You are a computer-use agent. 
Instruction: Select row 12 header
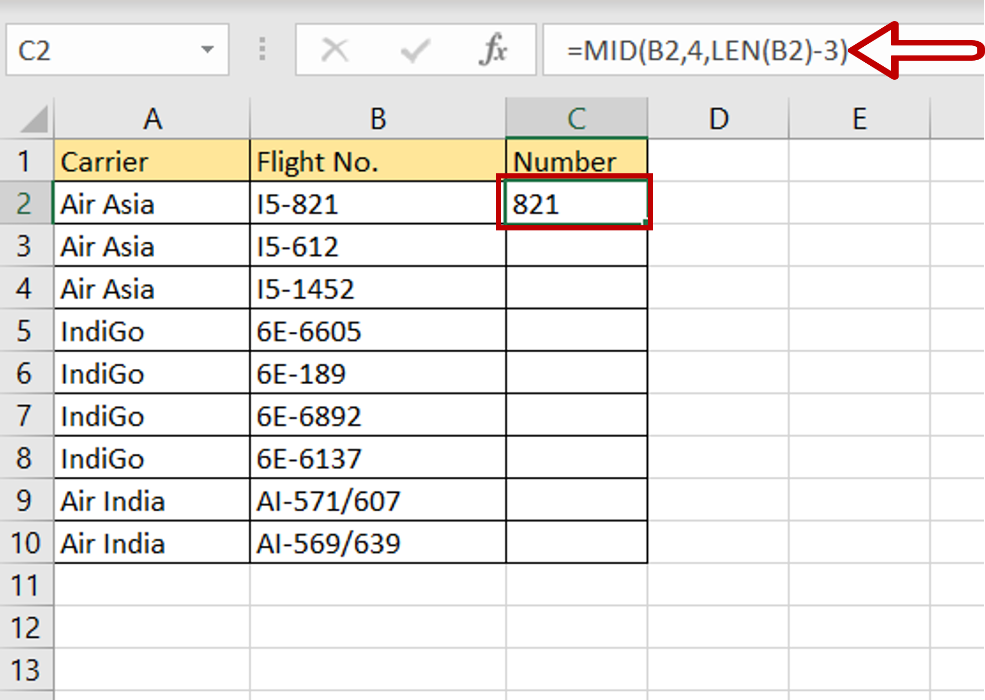click(26, 627)
